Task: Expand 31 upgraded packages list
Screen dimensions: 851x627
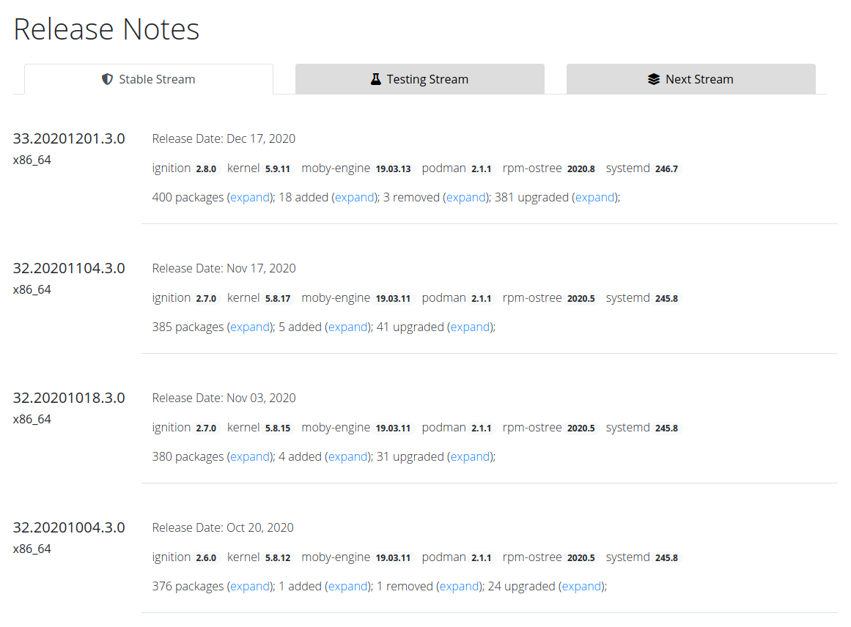Action: [470, 456]
